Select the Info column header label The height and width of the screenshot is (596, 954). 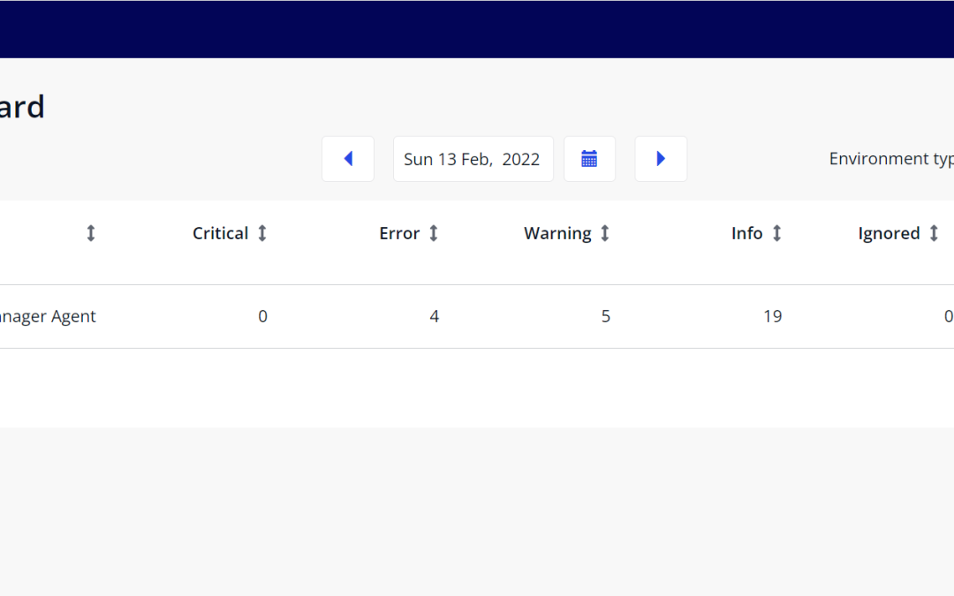coord(746,233)
